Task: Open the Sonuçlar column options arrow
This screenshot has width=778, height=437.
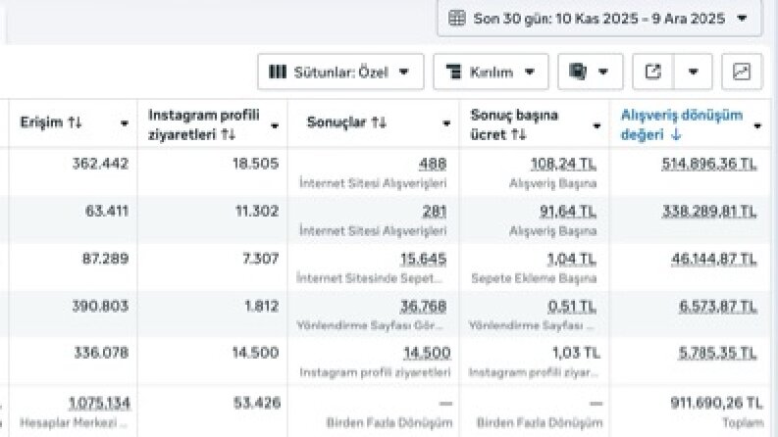Action: coord(446,123)
